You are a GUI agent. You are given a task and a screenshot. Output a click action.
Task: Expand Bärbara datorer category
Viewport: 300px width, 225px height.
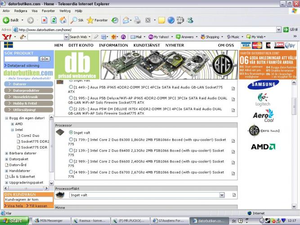pyautogui.click(x=7, y=153)
